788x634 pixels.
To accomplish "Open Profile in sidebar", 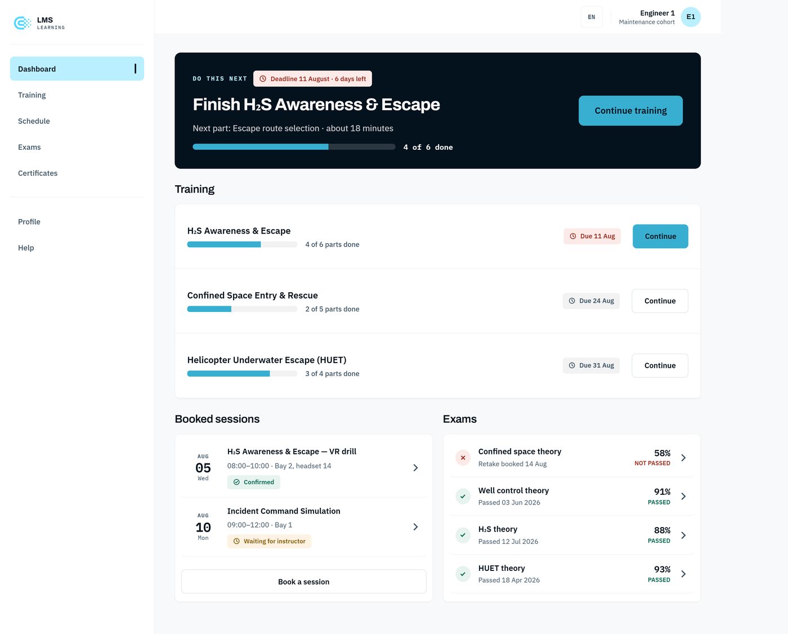I will [77, 222].
